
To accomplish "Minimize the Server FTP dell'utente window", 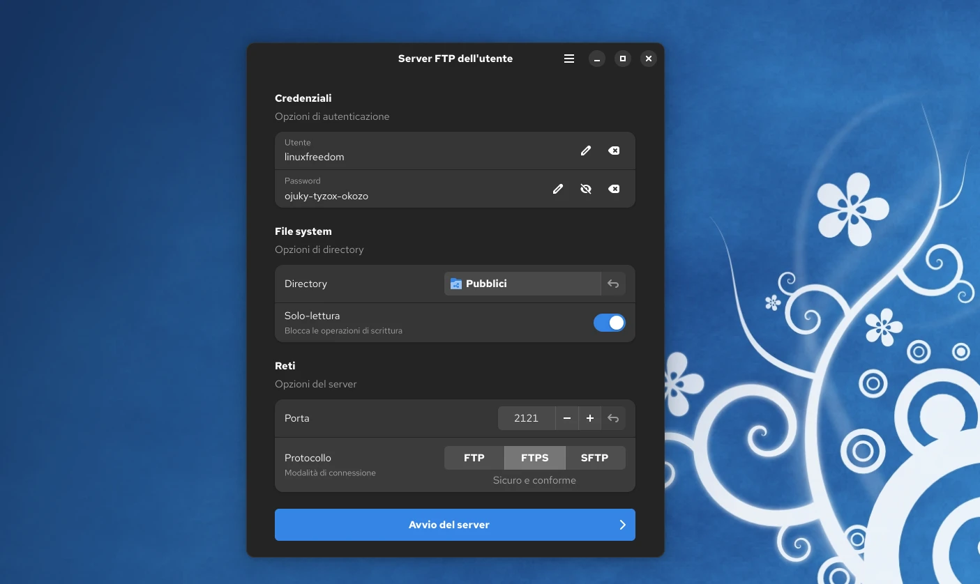I will (x=596, y=59).
